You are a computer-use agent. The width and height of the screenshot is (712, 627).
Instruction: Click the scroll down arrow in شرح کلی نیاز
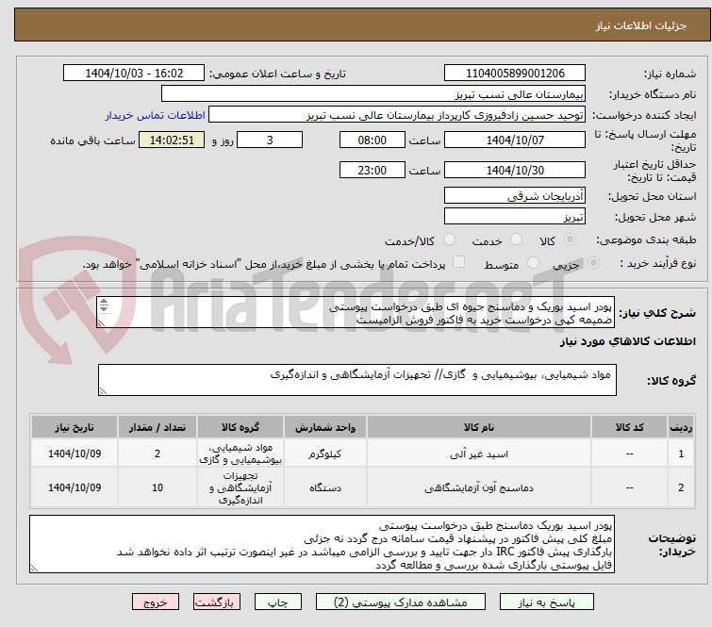coord(104,308)
